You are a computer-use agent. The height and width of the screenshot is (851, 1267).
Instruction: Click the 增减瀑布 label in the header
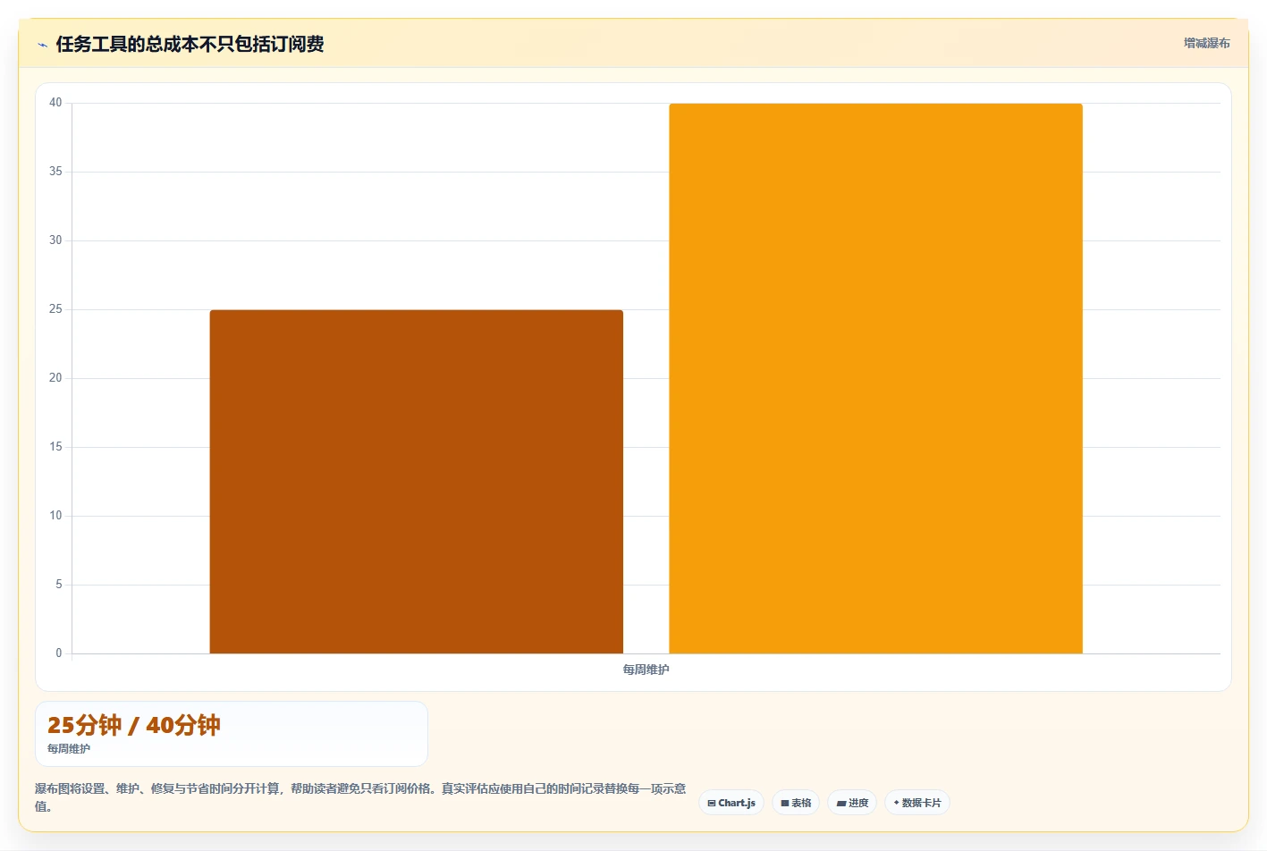[1207, 43]
